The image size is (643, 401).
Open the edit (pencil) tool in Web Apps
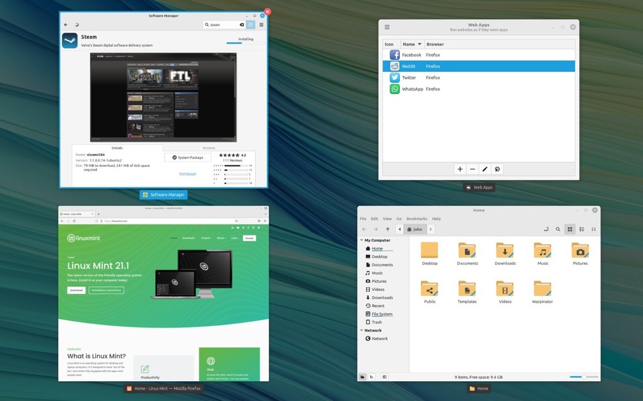coord(485,169)
